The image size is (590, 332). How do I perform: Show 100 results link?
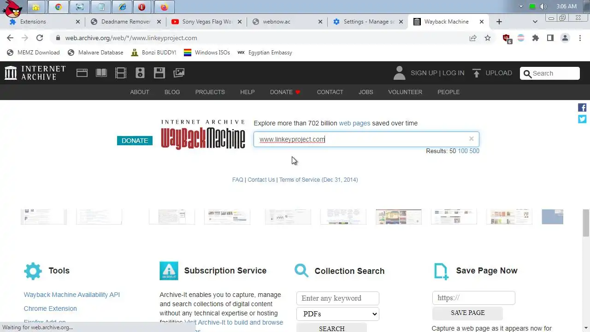[463, 151]
